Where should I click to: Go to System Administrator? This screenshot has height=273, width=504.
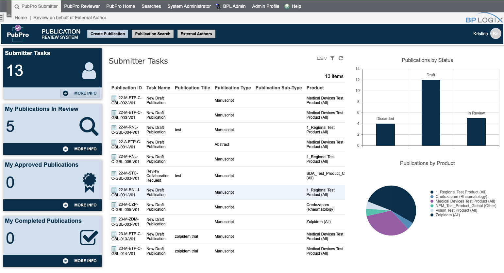click(x=189, y=6)
